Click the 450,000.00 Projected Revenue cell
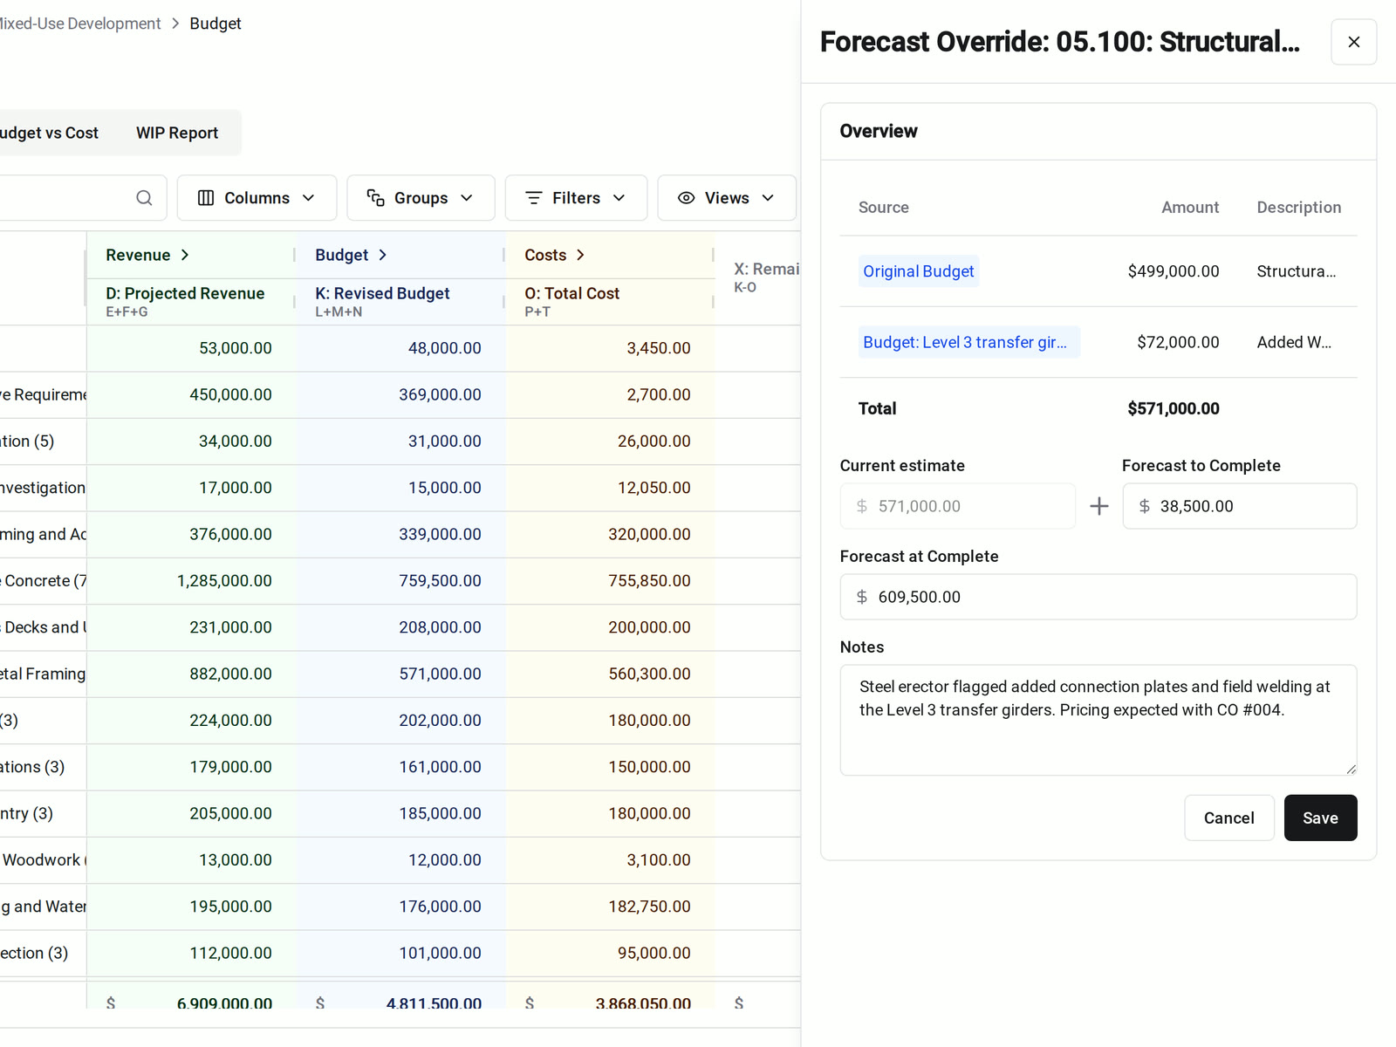Screen dimensions: 1396x1047 (x=191, y=394)
